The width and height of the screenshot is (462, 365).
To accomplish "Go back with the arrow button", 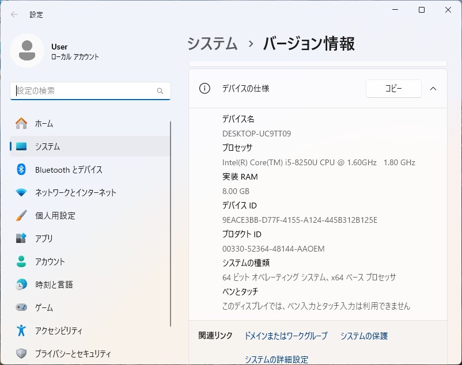I will coord(14,14).
